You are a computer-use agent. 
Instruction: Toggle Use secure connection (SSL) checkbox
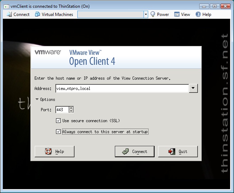(58, 120)
